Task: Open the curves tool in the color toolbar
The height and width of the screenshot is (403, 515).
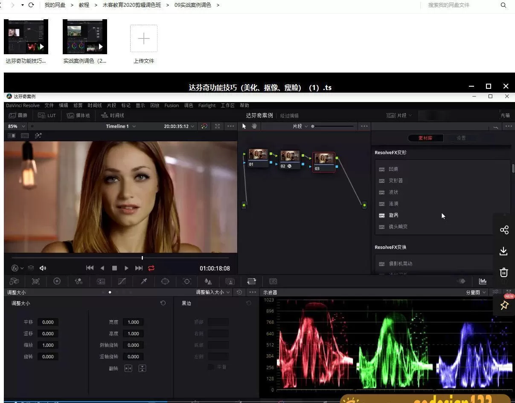Action: [122, 281]
